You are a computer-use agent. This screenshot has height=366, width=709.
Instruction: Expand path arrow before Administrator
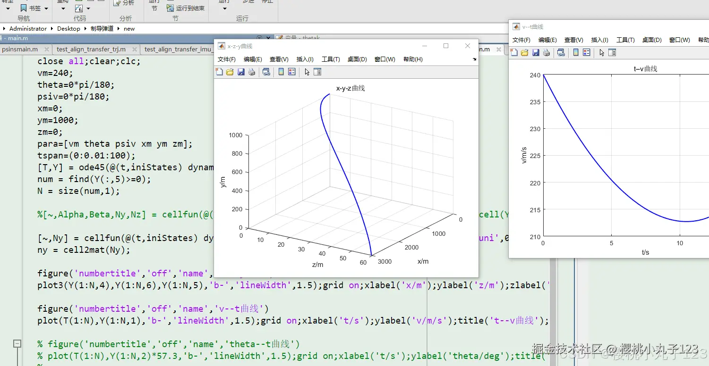click(4, 29)
